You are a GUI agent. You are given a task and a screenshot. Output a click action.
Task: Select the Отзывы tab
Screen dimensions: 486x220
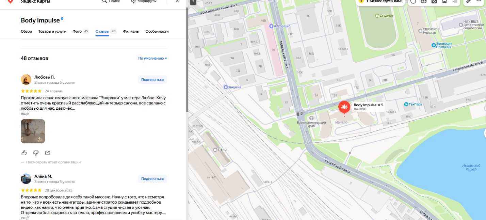click(106, 31)
